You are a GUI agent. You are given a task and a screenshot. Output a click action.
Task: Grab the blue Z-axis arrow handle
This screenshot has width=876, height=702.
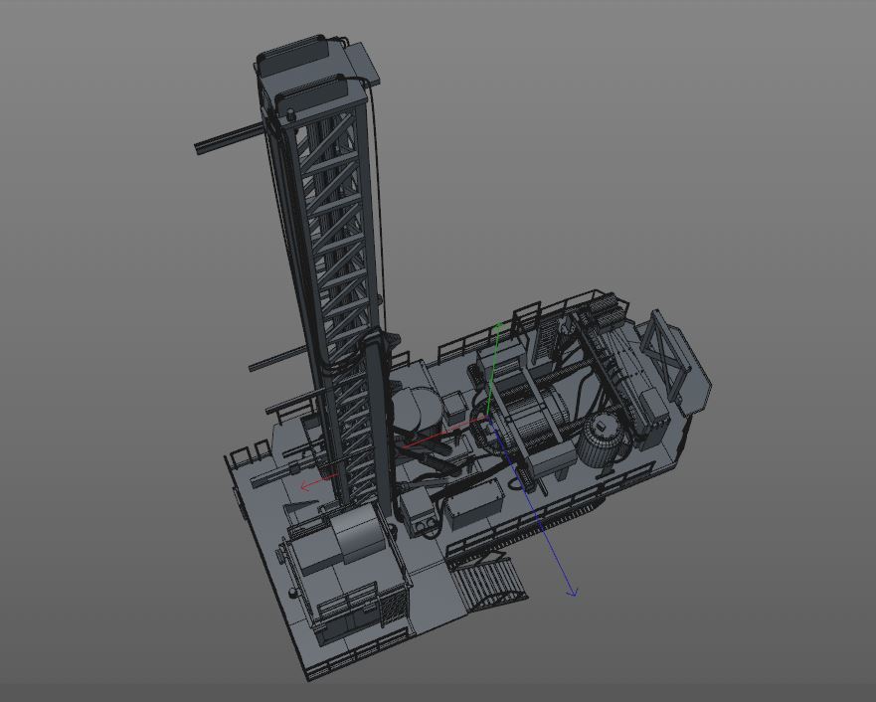[x=572, y=592]
